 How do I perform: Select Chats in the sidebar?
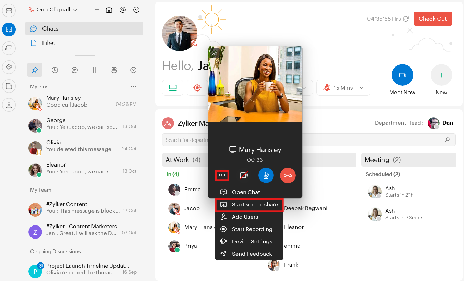tap(84, 28)
